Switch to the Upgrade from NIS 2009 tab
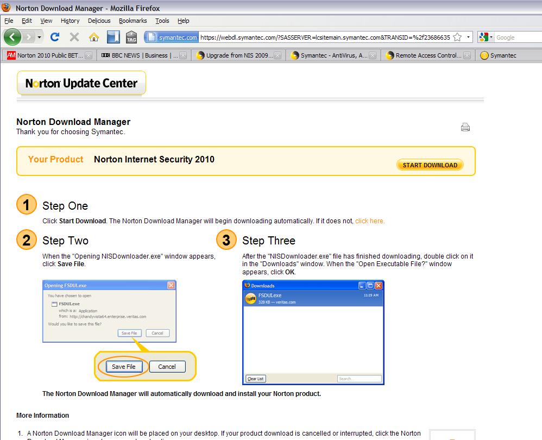Screen dimensions: 542x440 pyautogui.click(x=238, y=55)
